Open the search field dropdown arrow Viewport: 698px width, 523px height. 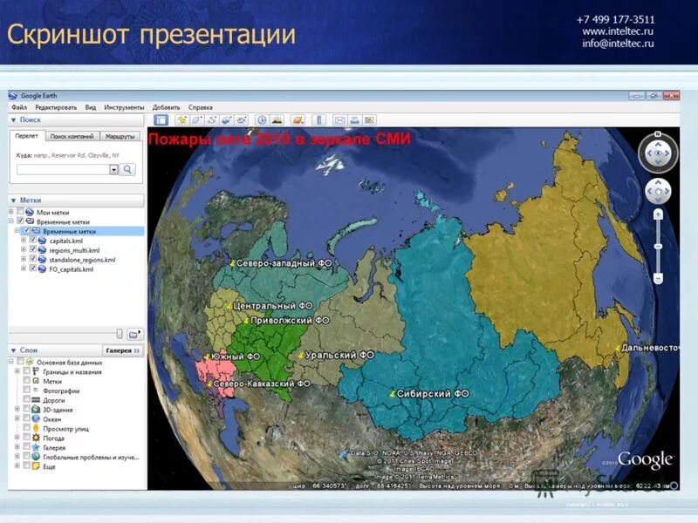pos(114,169)
